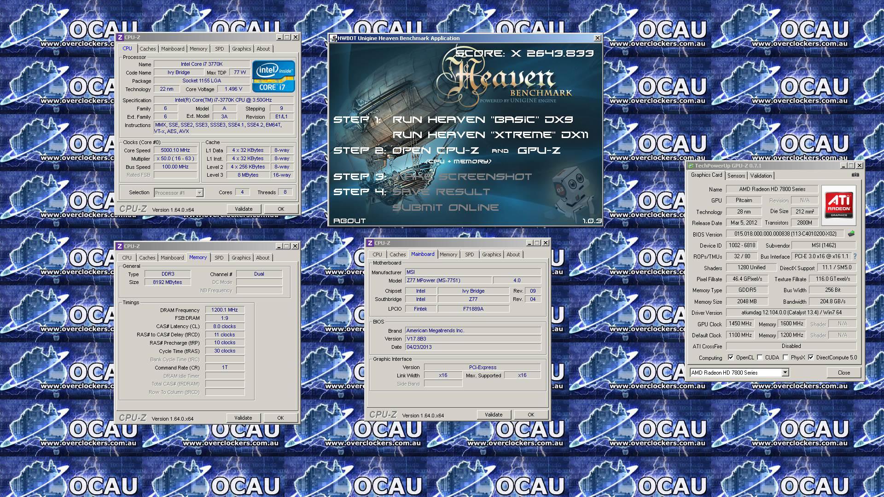884x497 pixels.
Task: Click OK in the Mainboard window
Action: pos(531,415)
